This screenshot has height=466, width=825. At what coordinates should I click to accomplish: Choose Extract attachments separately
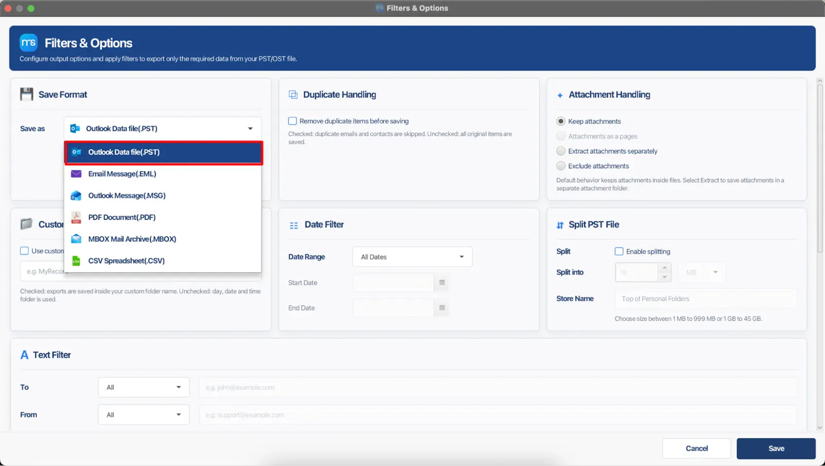click(561, 151)
